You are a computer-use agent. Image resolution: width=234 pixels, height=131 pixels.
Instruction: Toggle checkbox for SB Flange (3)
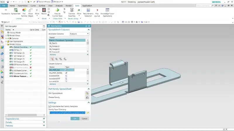click(11, 56)
